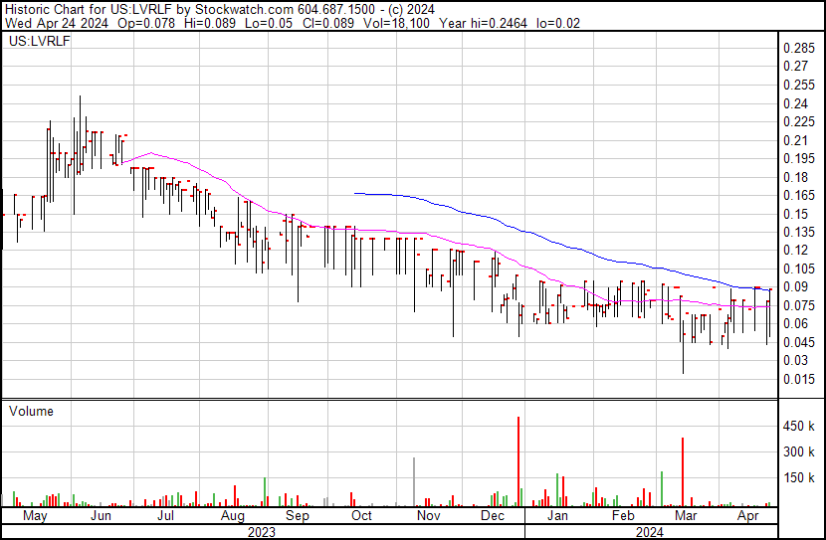The height and width of the screenshot is (540, 826).
Task: Click the 0.285 price axis label
Action: pyautogui.click(x=799, y=49)
